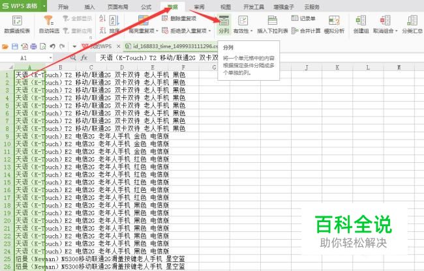Open the name box dropdown arrow

pyautogui.click(x=50, y=58)
